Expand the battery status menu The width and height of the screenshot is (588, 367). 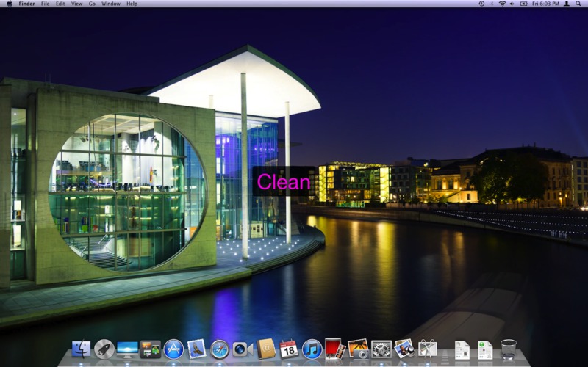[x=523, y=4]
